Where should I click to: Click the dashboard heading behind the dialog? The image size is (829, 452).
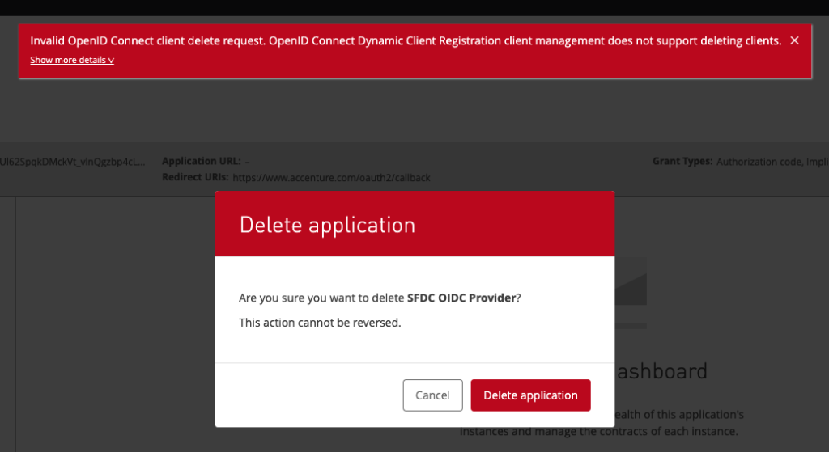point(661,372)
